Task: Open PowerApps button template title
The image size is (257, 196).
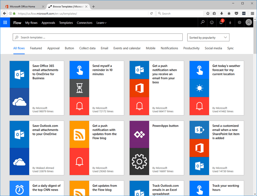Action: coord(165,126)
